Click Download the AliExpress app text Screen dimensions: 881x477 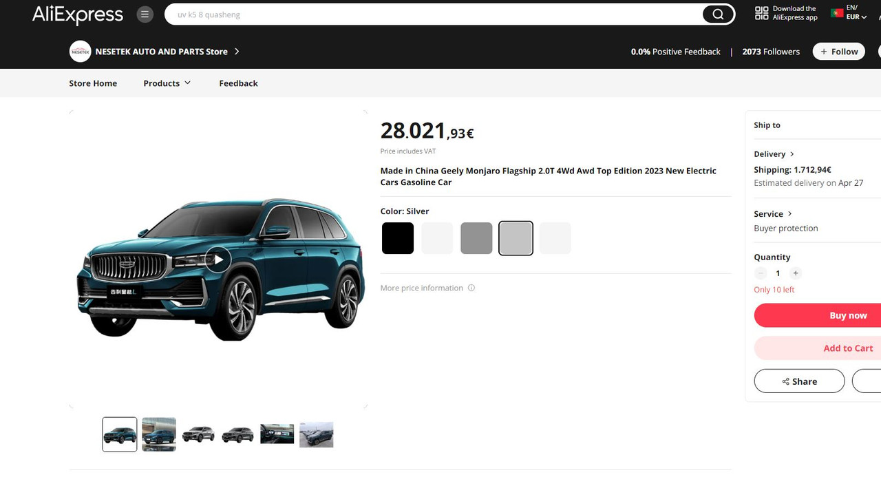(x=795, y=13)
